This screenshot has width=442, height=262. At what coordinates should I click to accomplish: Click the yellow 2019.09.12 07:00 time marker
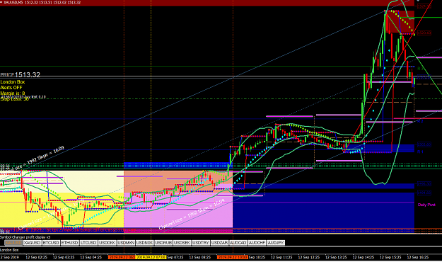pos(151,257)
